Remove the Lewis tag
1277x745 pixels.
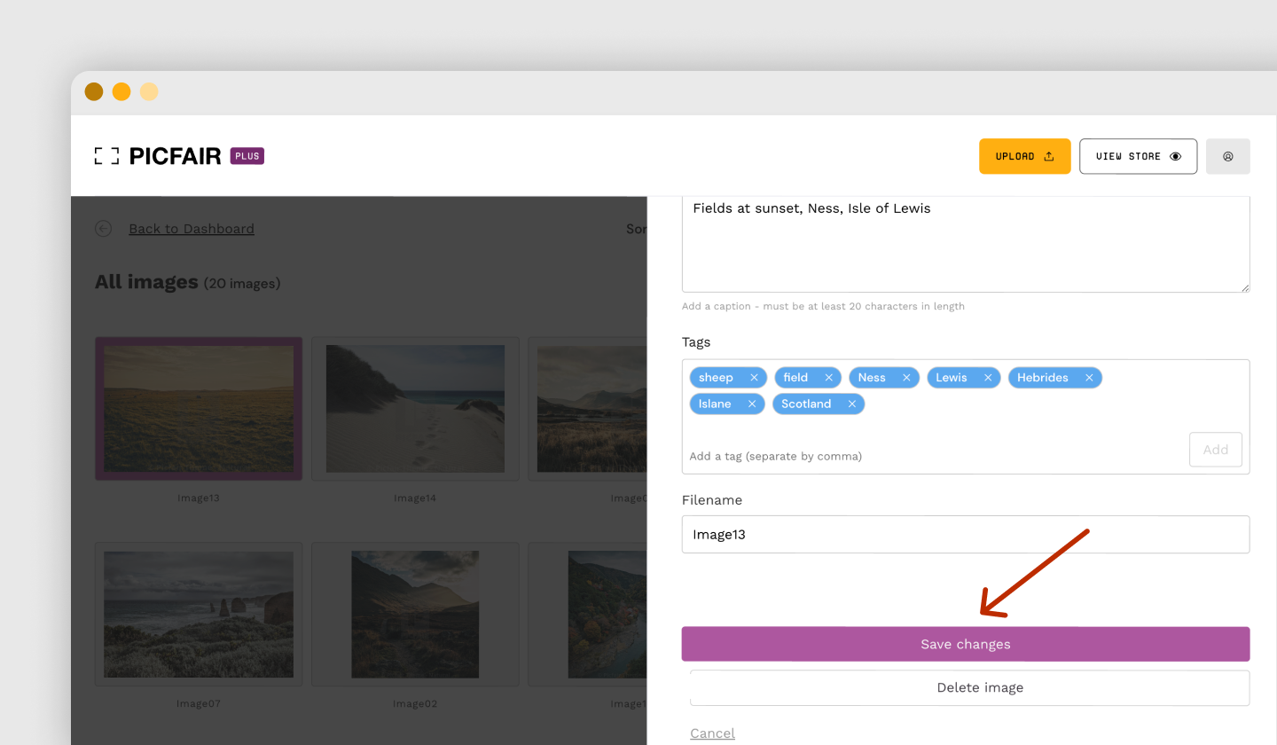(987, 378)
